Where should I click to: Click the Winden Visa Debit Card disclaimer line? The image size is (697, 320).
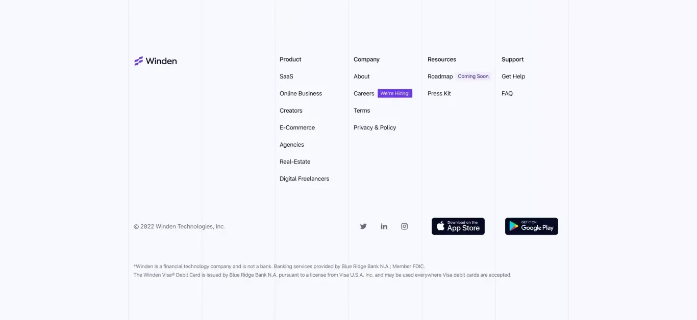coord(322,275)
